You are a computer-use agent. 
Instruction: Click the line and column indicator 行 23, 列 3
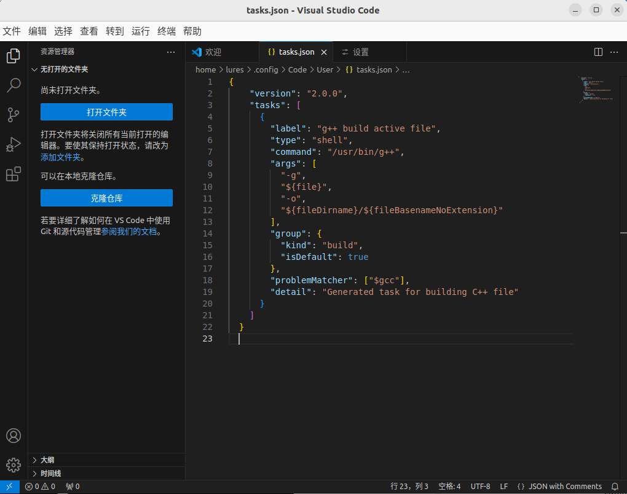click(x=409, y=487)
